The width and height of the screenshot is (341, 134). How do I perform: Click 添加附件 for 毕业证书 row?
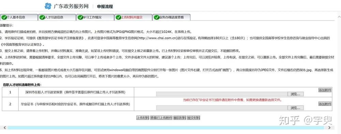click(325, 104)
